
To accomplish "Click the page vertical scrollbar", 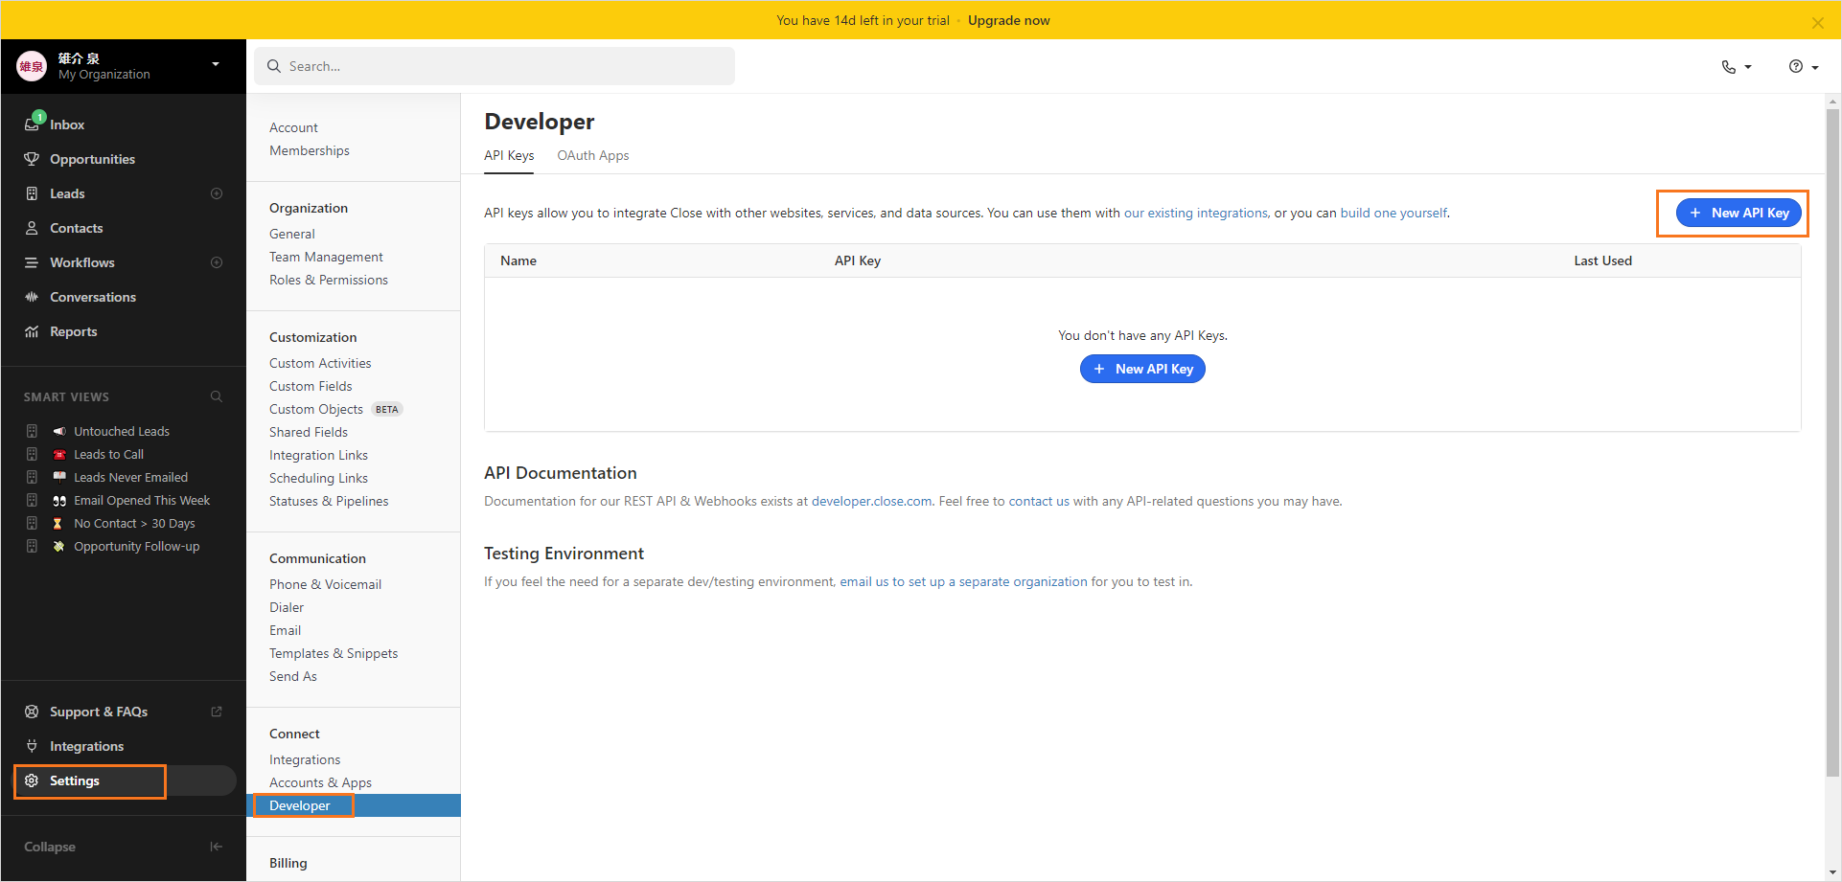I will 1832,441.
